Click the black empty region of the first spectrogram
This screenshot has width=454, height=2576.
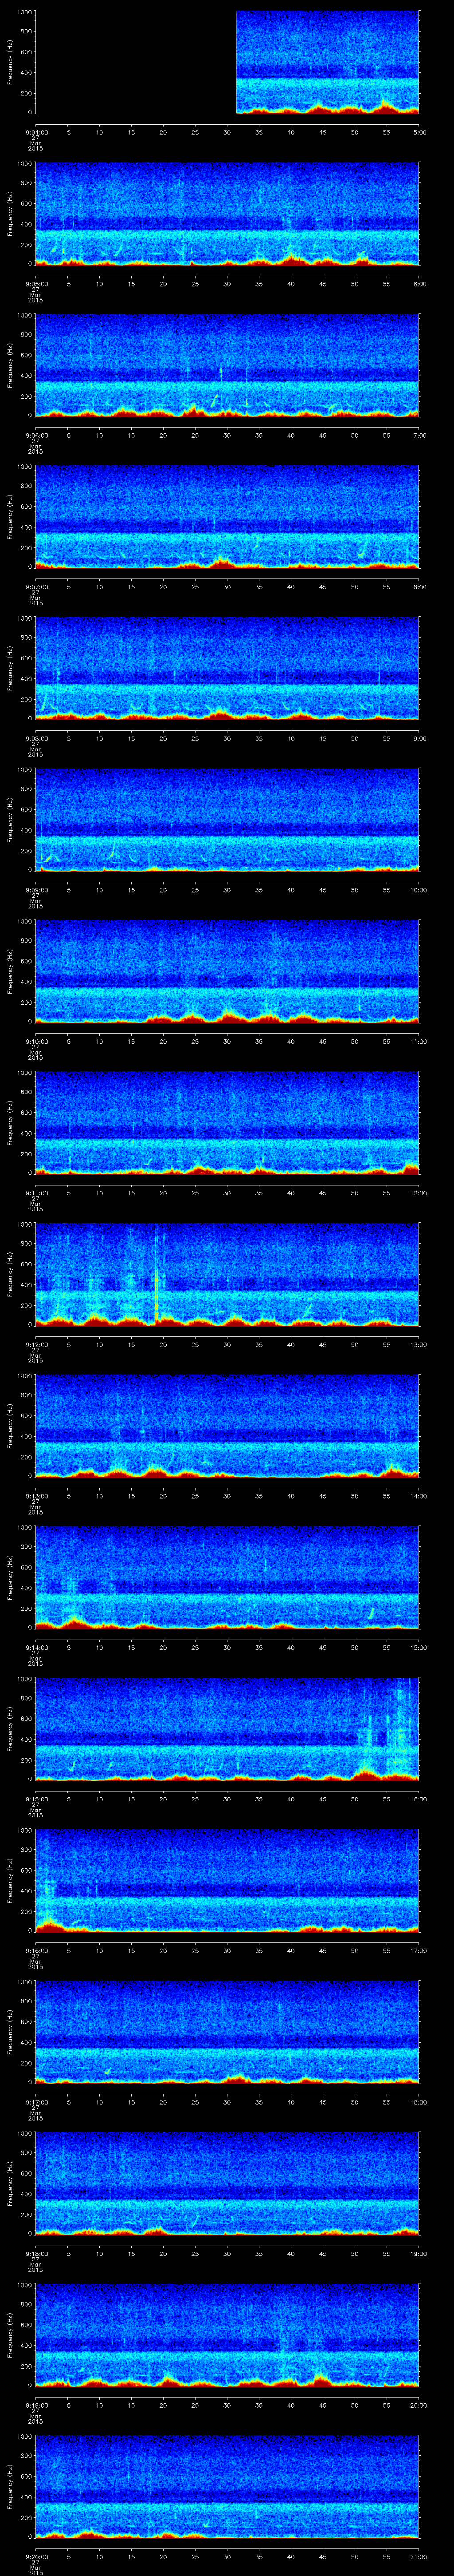pos(135,62)
